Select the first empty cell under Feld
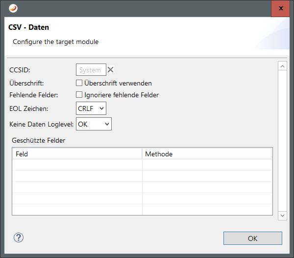The height and width of the screenshot is (258, 294). point(77,165)
